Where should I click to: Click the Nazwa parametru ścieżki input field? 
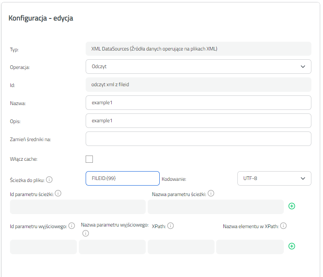coord(216,207)
